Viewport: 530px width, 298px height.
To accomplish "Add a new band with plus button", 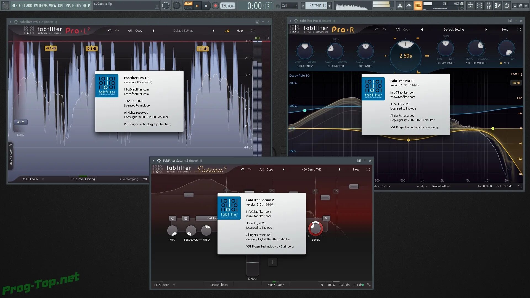I will (x=272, y=262).
